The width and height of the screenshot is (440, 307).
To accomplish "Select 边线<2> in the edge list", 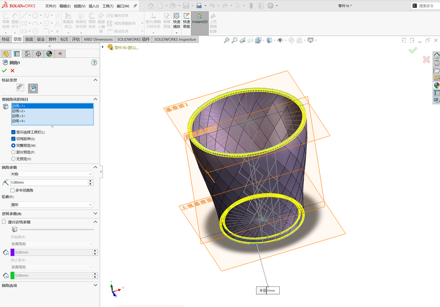I will pos(52,111).
